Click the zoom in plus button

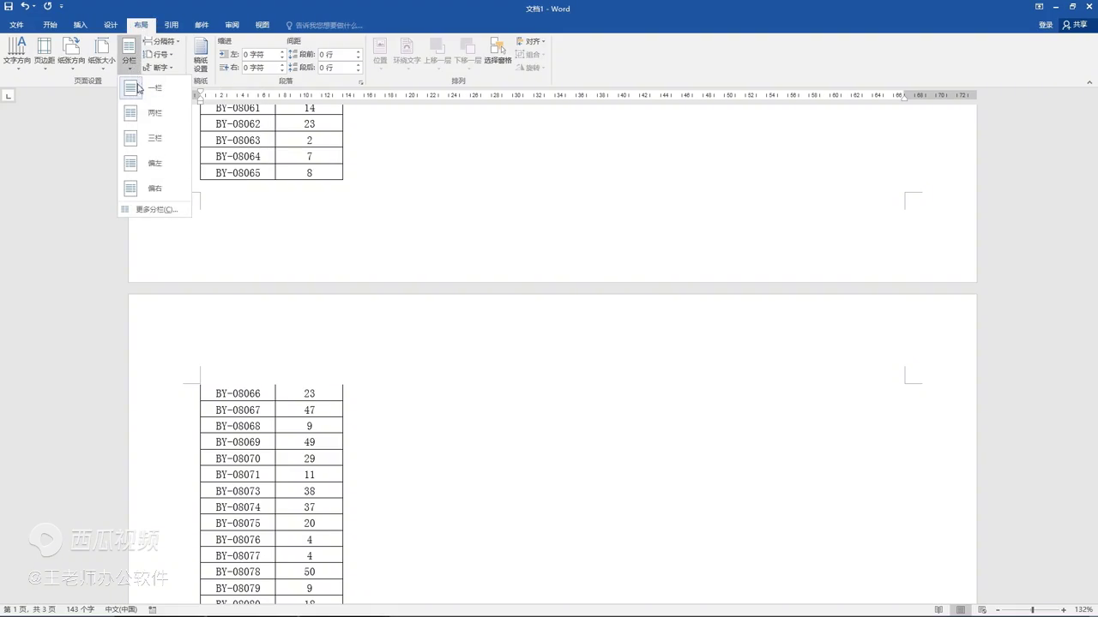coord(1064,609)
